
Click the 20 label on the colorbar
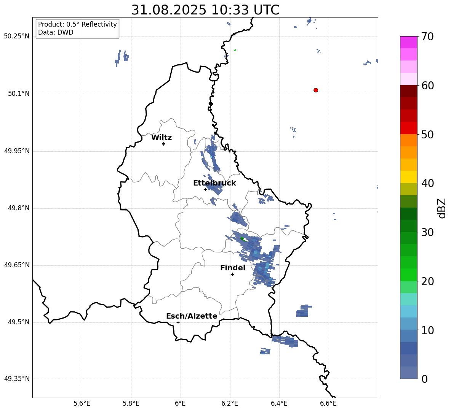427,281
